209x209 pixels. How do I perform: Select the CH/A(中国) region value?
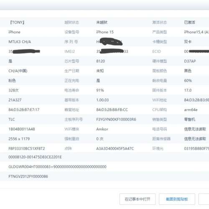(x=18, y=71)
